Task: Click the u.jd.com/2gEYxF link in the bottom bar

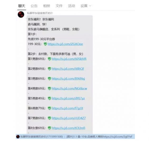Action: pyautogui.click(x=118, y=137)
